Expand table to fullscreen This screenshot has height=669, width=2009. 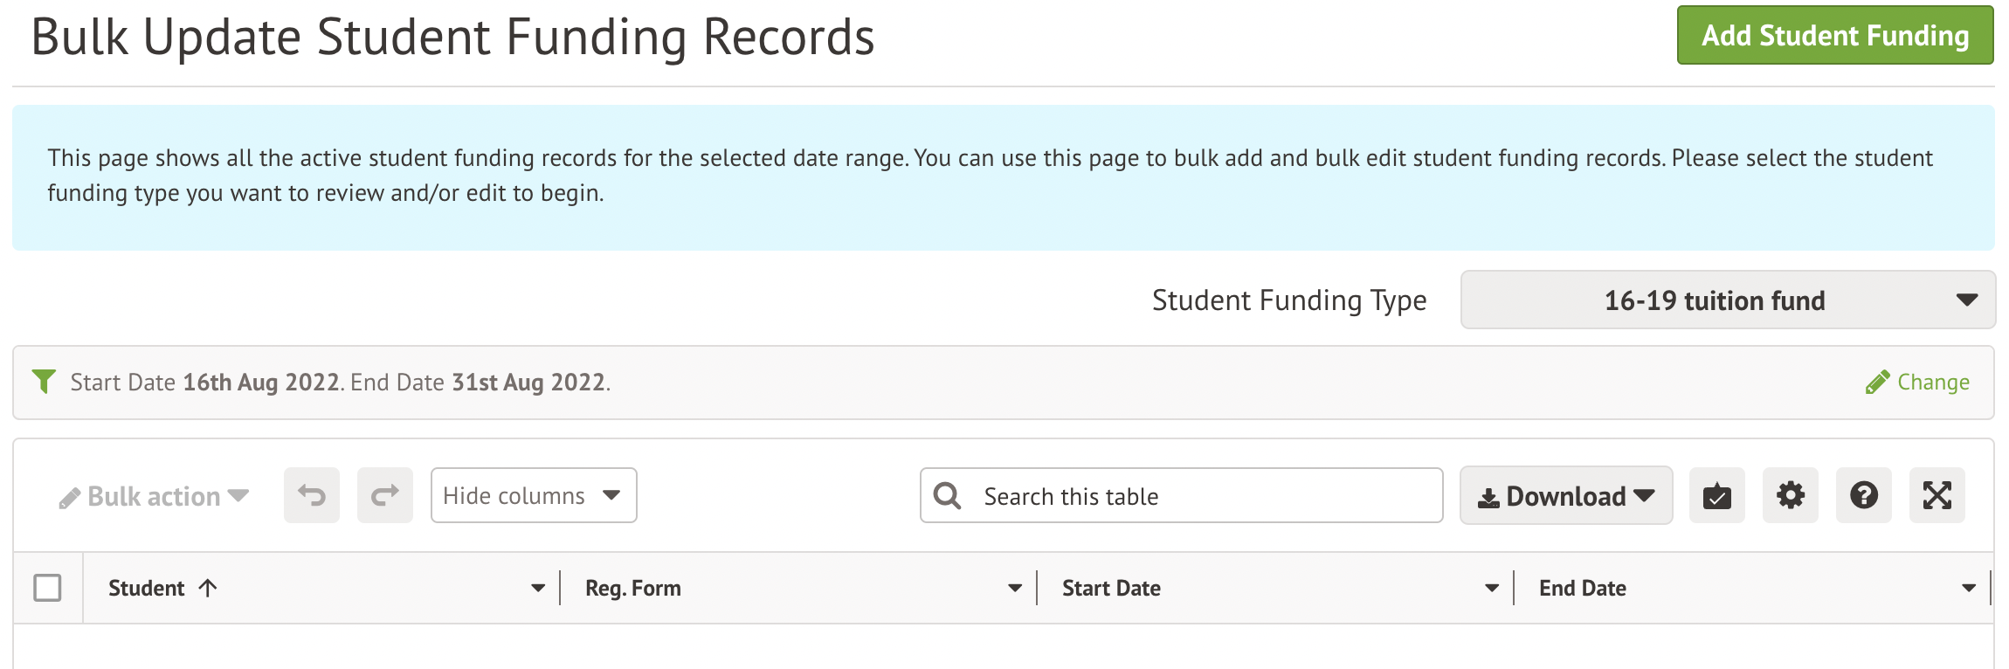[1937, 495]
